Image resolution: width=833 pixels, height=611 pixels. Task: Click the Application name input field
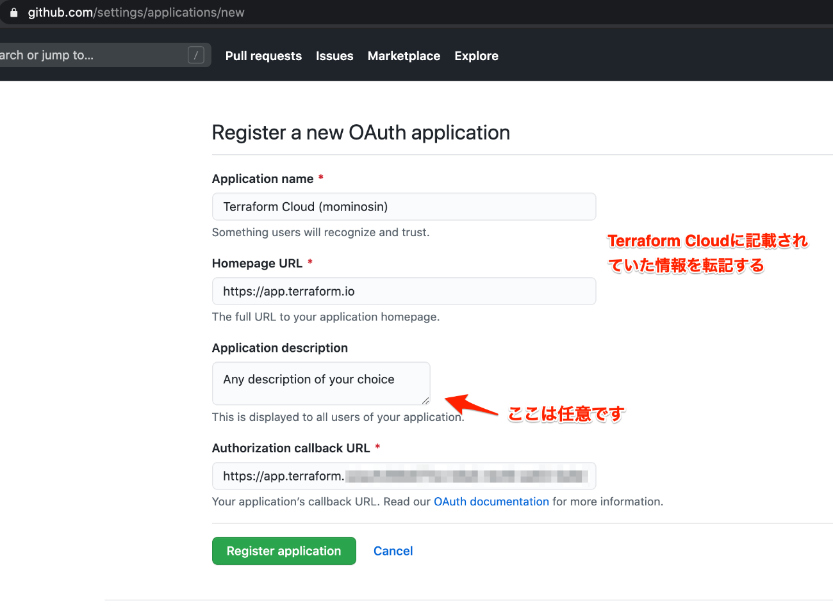click(404, 207)
